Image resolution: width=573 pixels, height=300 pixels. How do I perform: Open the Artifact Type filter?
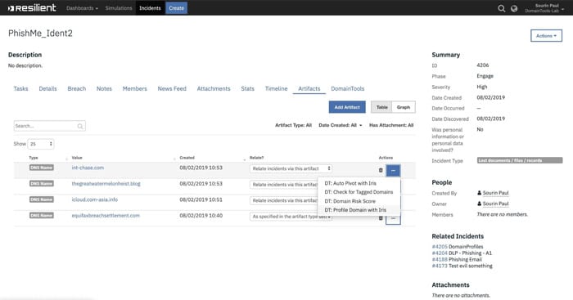(293, 125)
